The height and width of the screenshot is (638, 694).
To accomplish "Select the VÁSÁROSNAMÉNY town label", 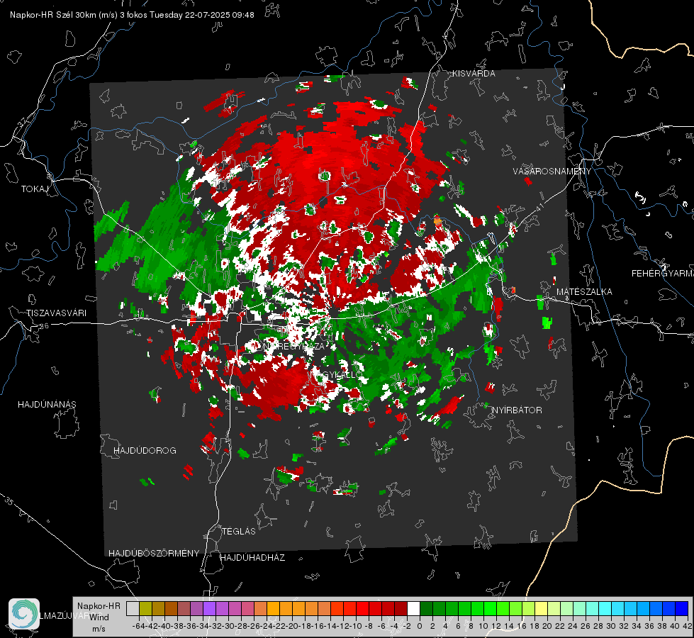I will (x=552, y=172).
